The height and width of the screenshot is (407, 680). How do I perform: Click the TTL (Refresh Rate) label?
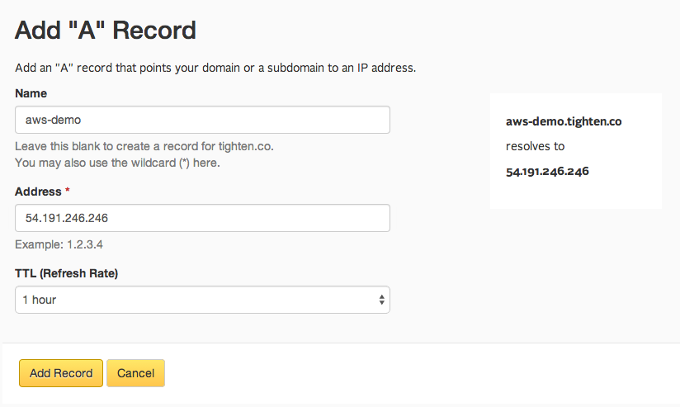coord(66,273)
